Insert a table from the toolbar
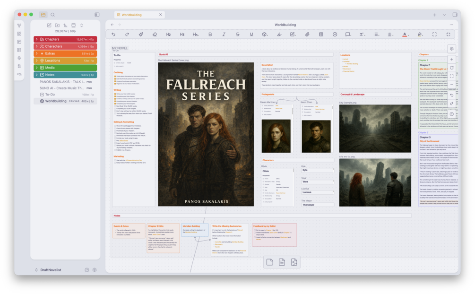The width and height of the screenshot is (475, 294). click(321, 35)
